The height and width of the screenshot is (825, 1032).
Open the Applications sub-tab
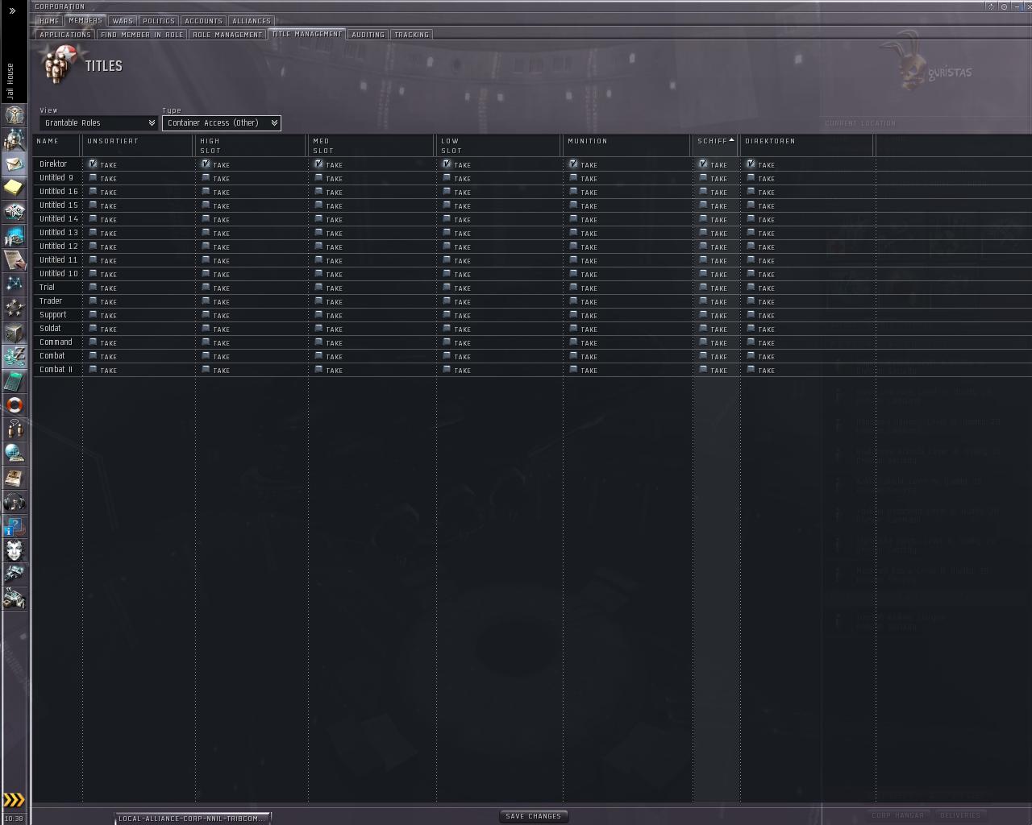65,35
